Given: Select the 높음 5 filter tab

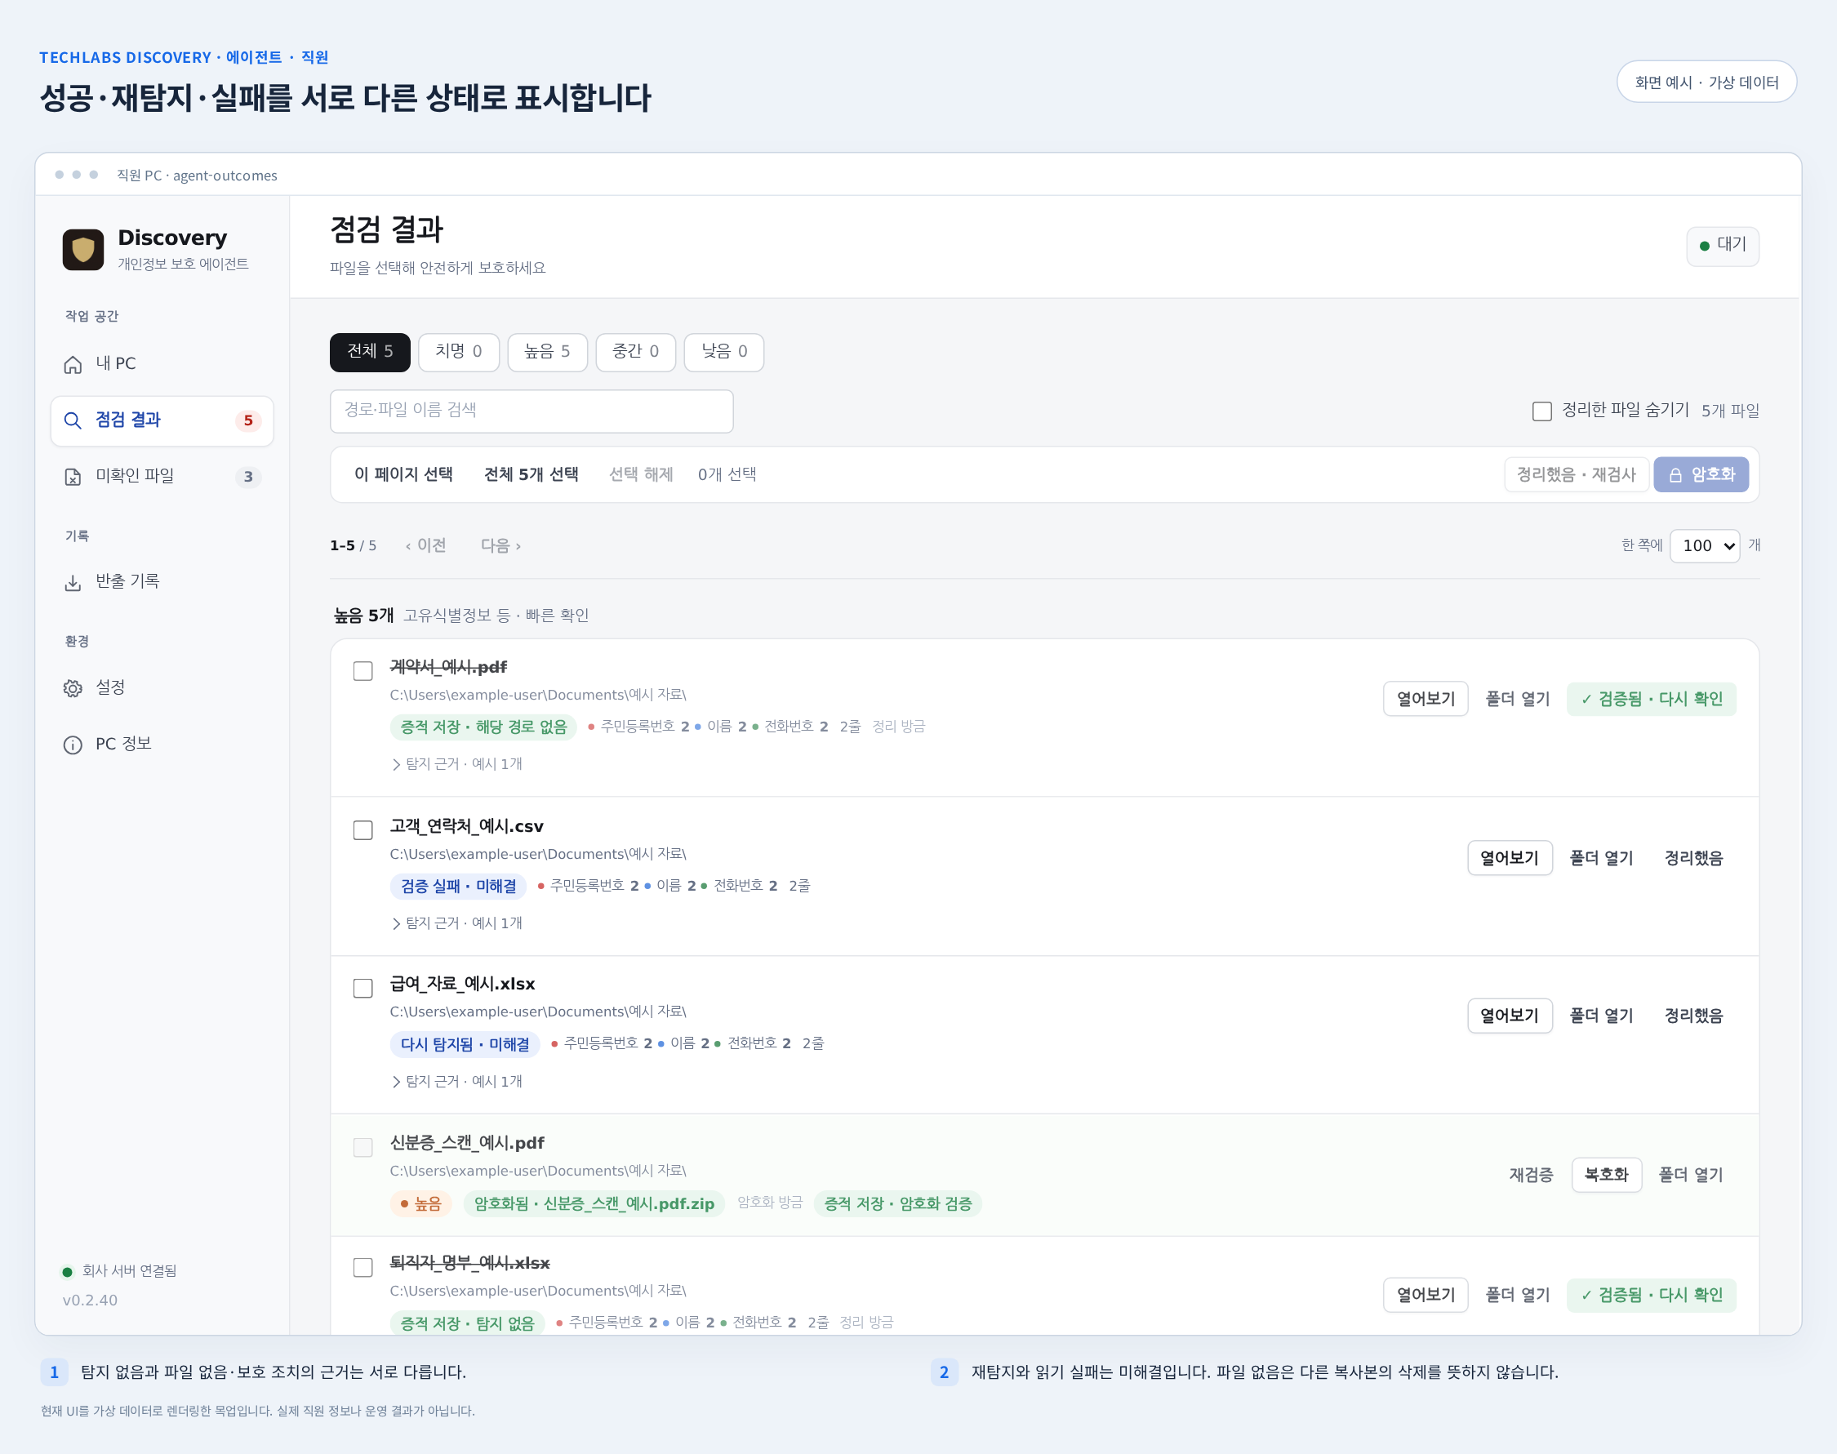Looking at the screenshot, I should click(x=547, y=353).
